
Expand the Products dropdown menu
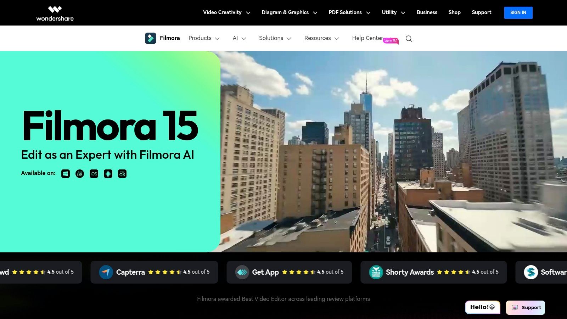pos(200,38)
